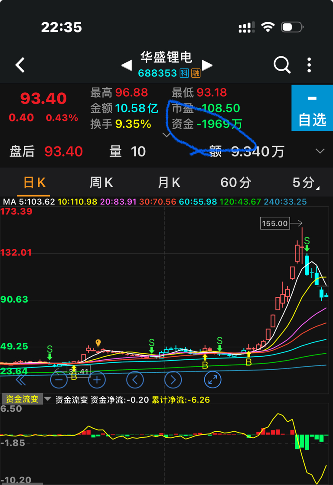
Task: Open fullscreen chart expand icon
Action: [x=212, y=380]
